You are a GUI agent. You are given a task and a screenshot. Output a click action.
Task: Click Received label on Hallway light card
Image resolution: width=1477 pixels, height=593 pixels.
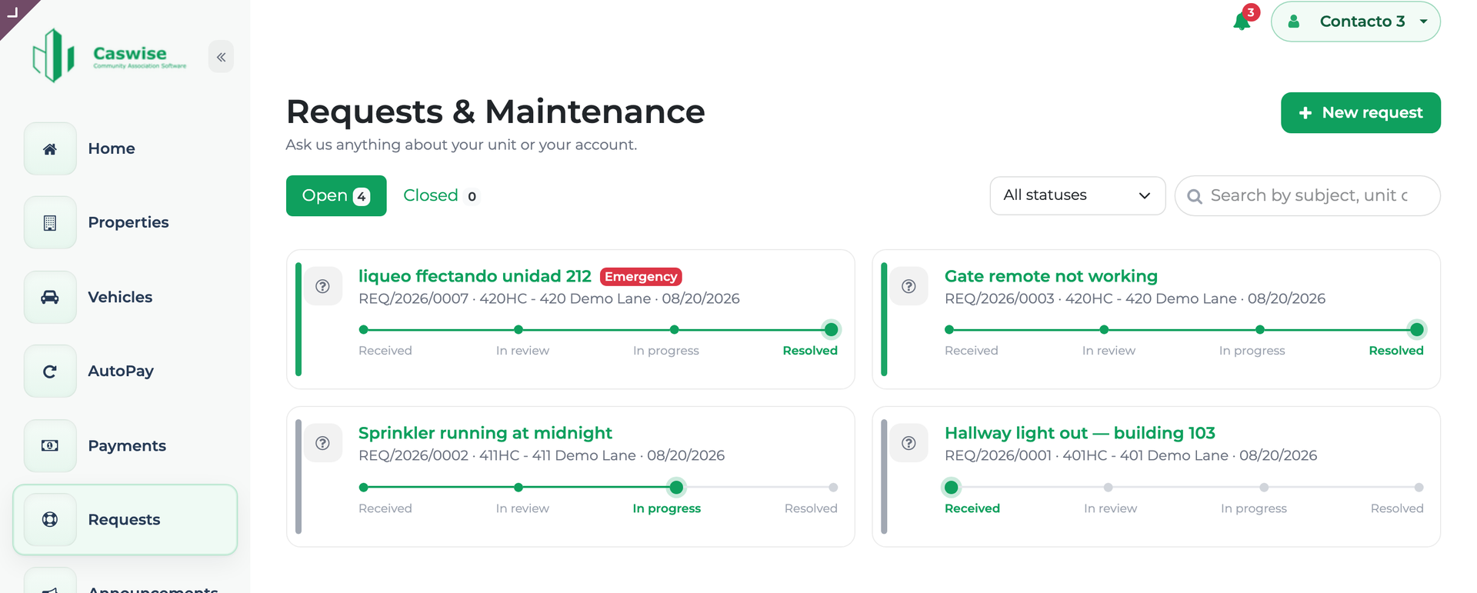pyautogui.click(x=972, y=508)
